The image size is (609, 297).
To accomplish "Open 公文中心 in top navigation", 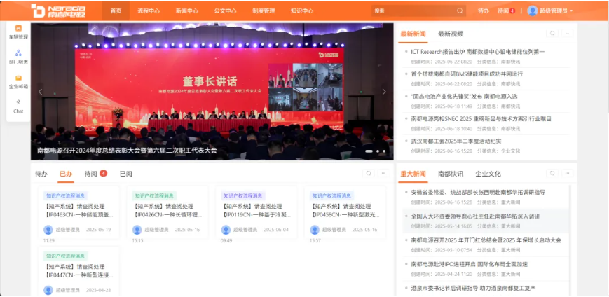I will coord(225,11).
